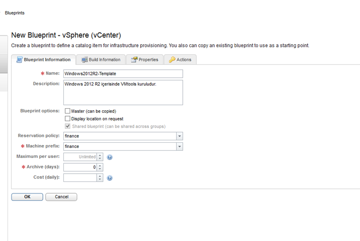Increase Archive (days) value
The image size is (360, 241).
pos(100,166)
